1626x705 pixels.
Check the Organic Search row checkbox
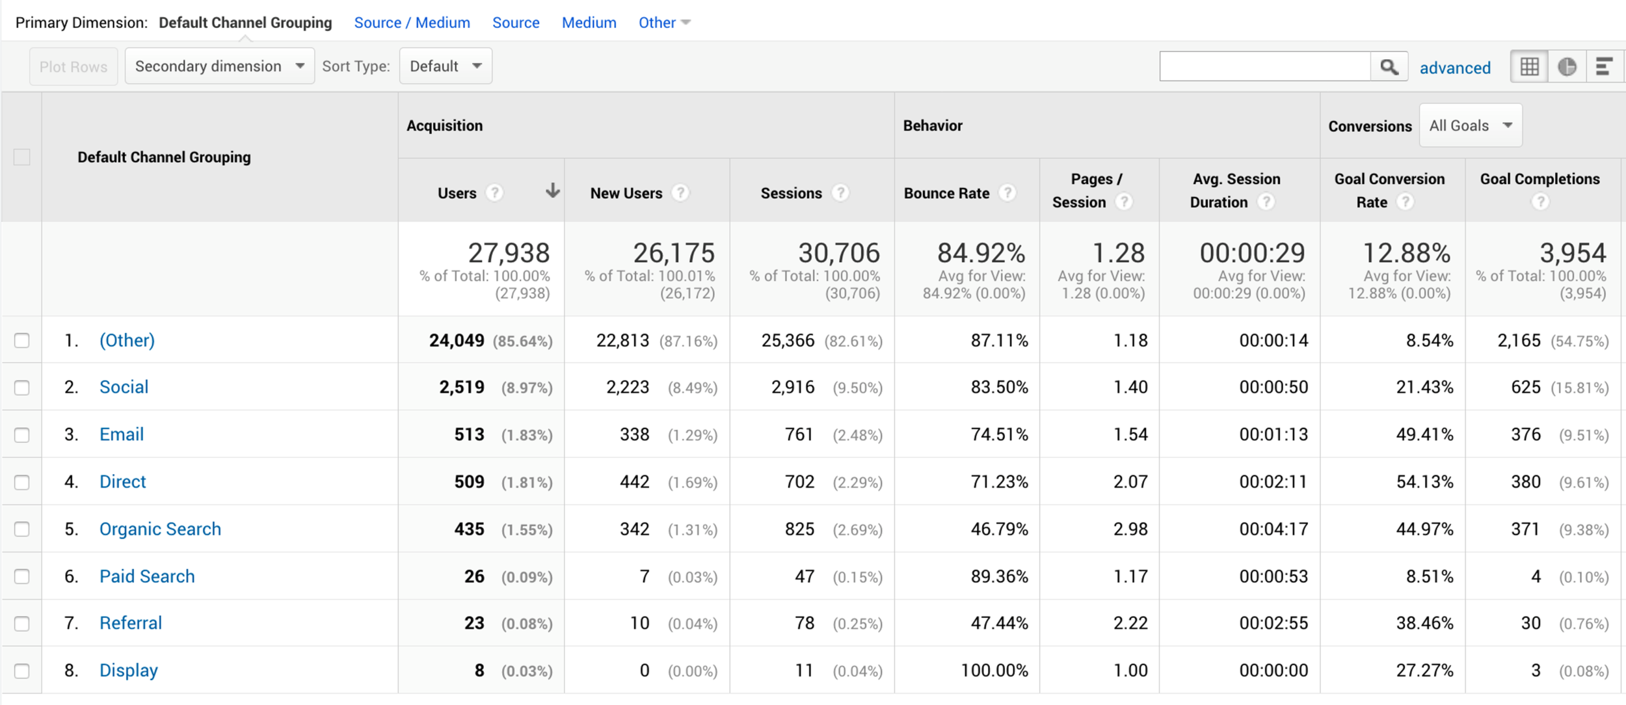22,529
